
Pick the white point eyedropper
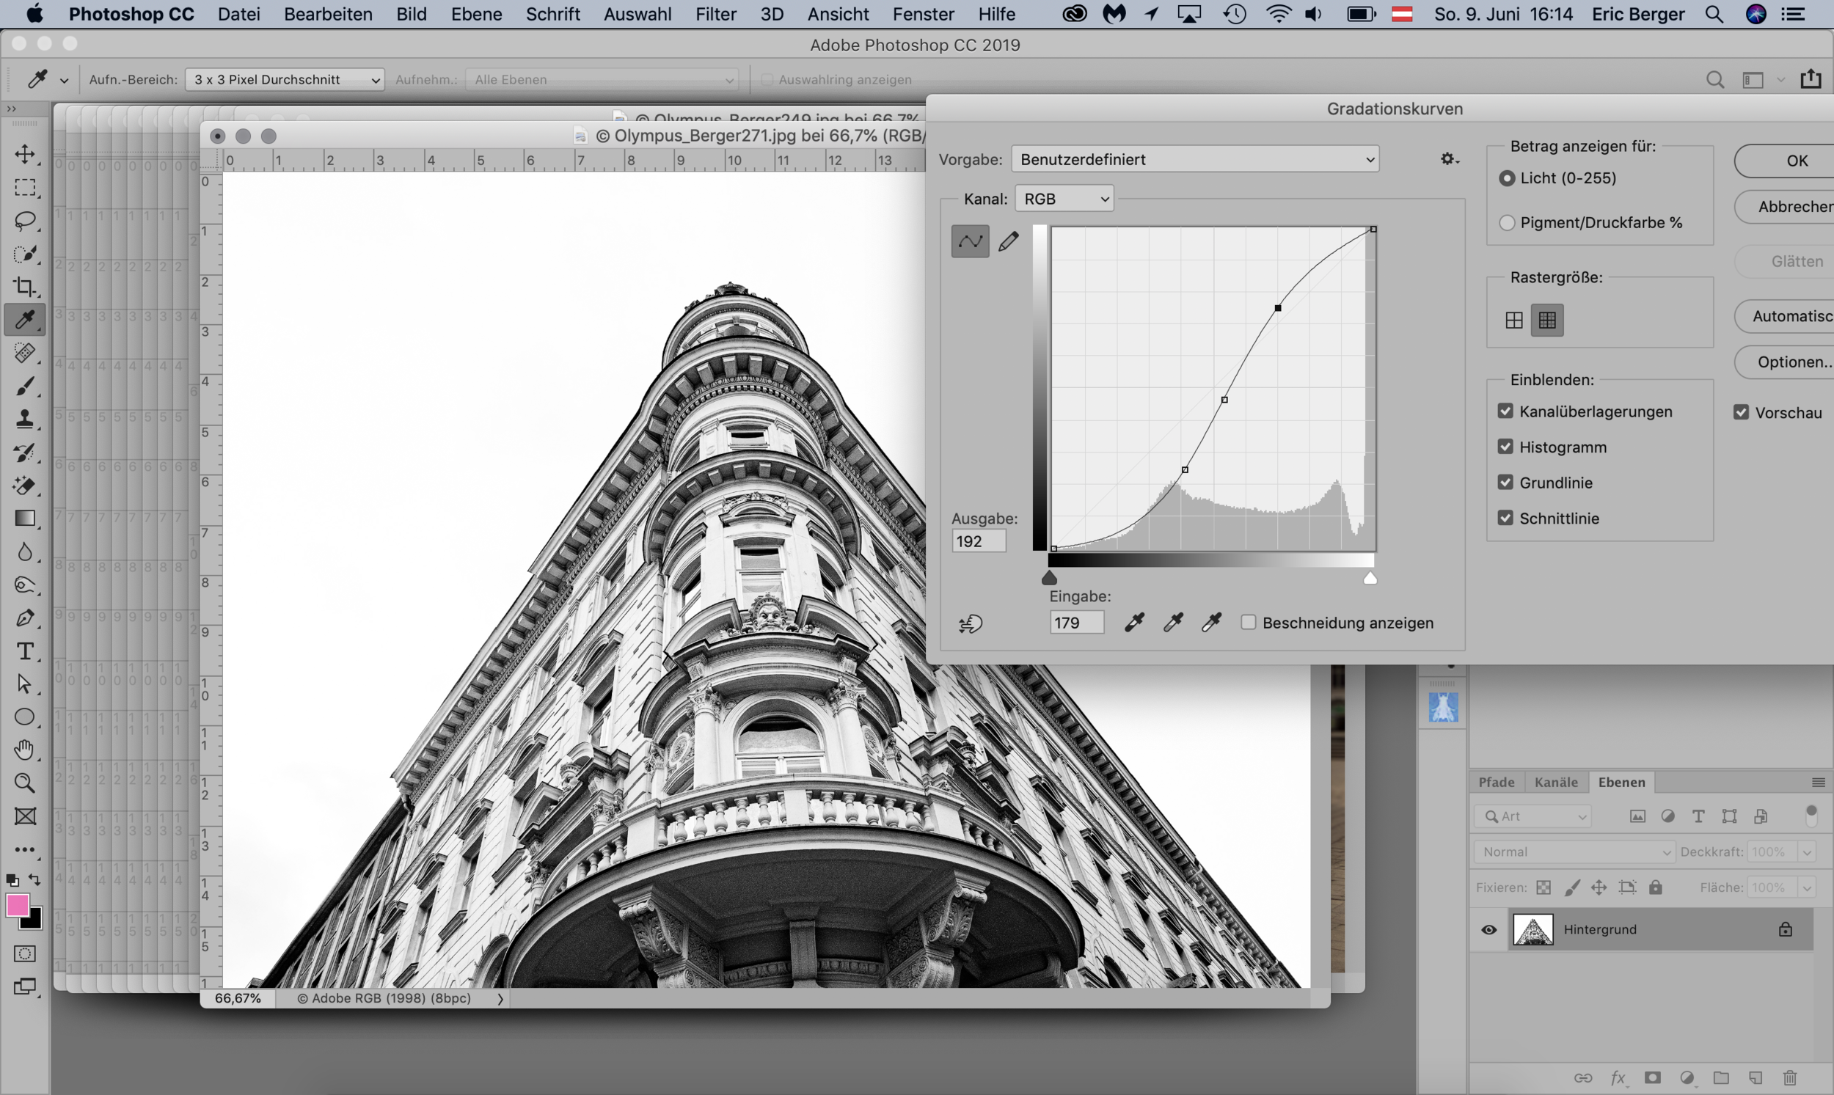pos(1211,623)
